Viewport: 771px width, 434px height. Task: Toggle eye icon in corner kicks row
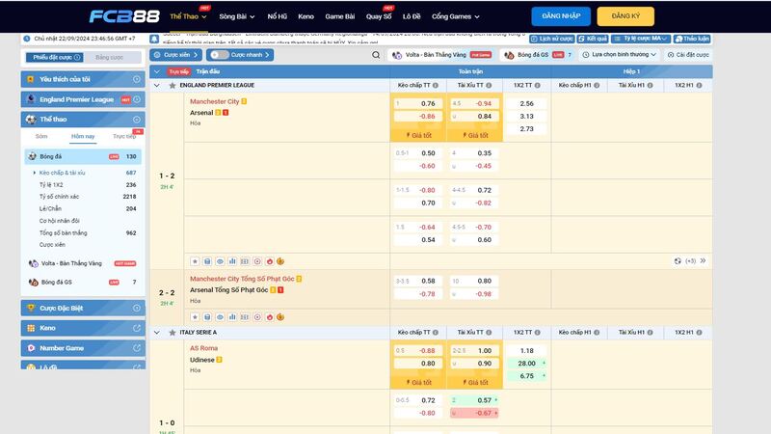tap(220, 317)
